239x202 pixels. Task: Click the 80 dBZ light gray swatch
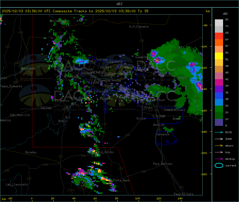219,23
